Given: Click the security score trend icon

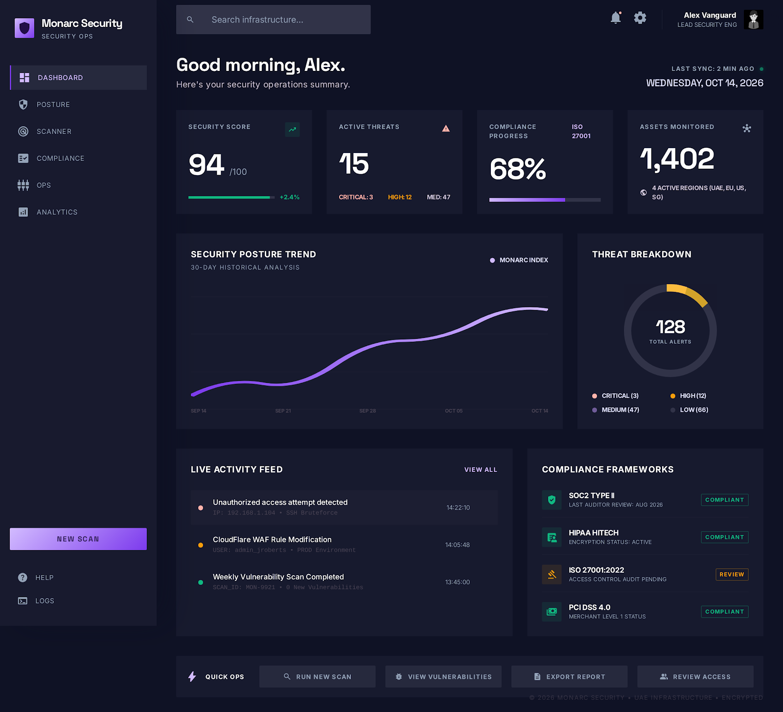Looking at the screenshot, I should pos(292,130).
